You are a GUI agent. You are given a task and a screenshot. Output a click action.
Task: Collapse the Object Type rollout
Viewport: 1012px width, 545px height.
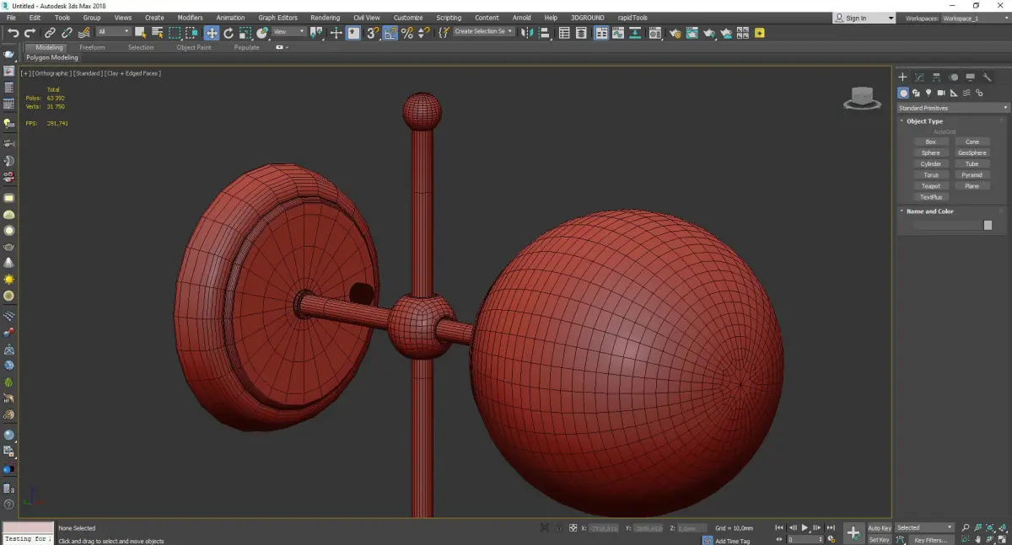pyautogui.click(x=924, y=121)
